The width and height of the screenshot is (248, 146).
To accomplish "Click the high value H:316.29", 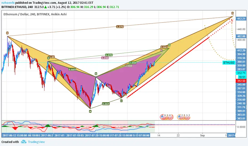I will coord(87,7).
